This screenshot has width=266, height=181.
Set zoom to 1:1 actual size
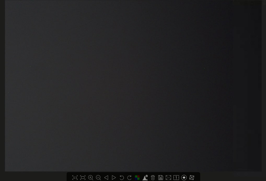pyautogui.click(x=75, y=177)
